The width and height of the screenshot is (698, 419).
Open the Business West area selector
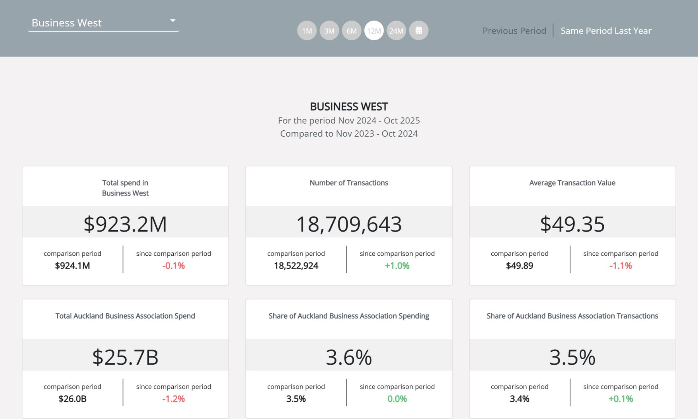(104, 23)
